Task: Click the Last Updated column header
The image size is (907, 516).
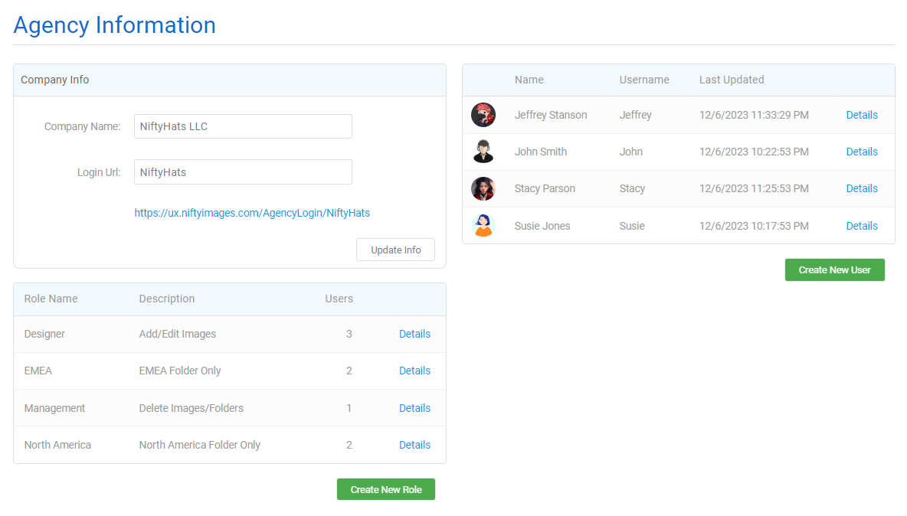Action: (x=731, y=80)
